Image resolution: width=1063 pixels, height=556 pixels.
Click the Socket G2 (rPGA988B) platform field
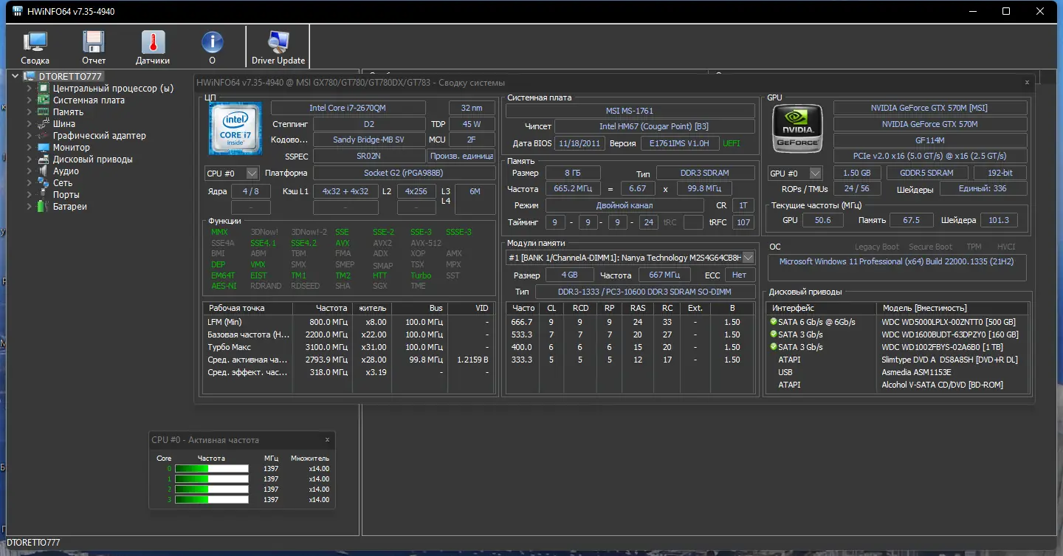[x=405, y=173]
